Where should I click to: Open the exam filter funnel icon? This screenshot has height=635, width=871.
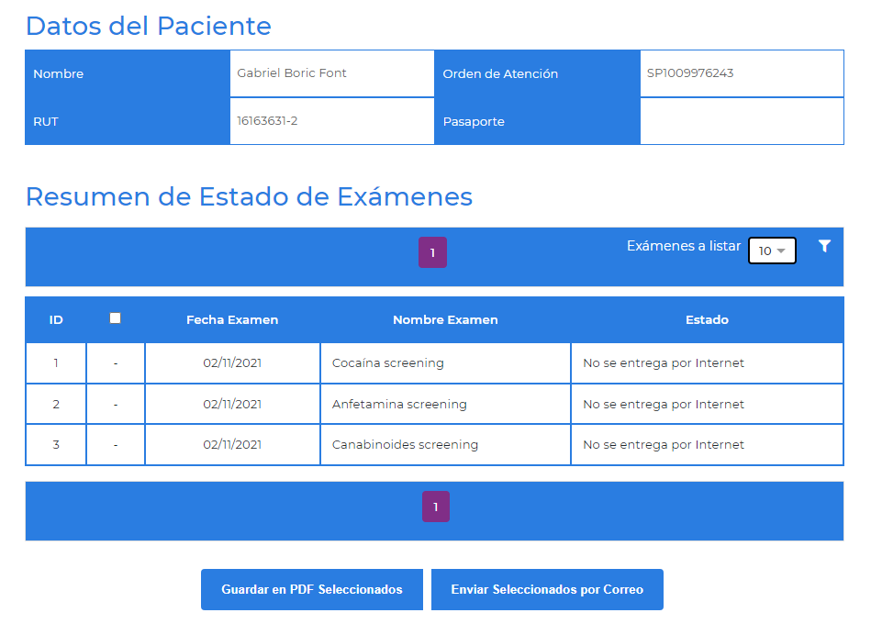point(824,246)
